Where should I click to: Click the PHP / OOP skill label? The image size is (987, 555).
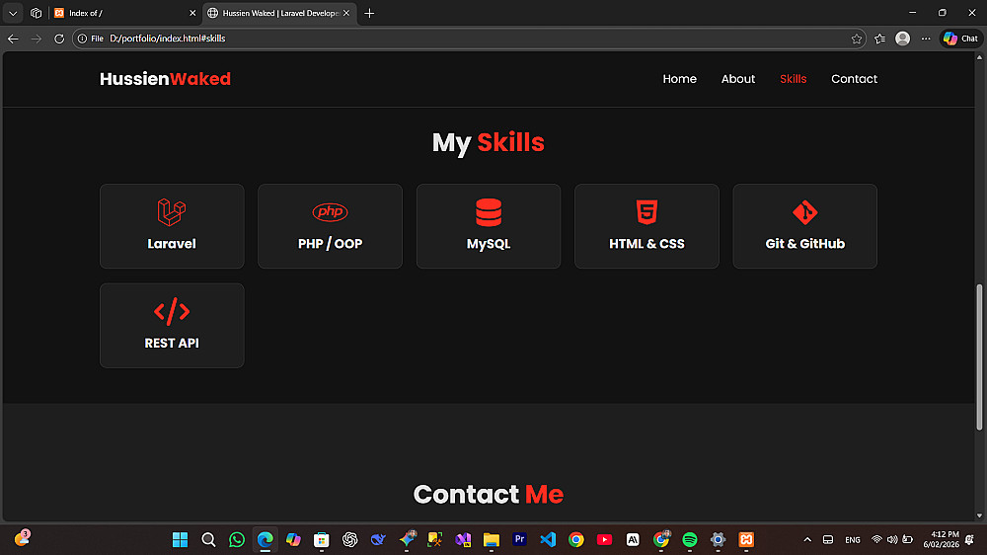(x=330, y=244)
